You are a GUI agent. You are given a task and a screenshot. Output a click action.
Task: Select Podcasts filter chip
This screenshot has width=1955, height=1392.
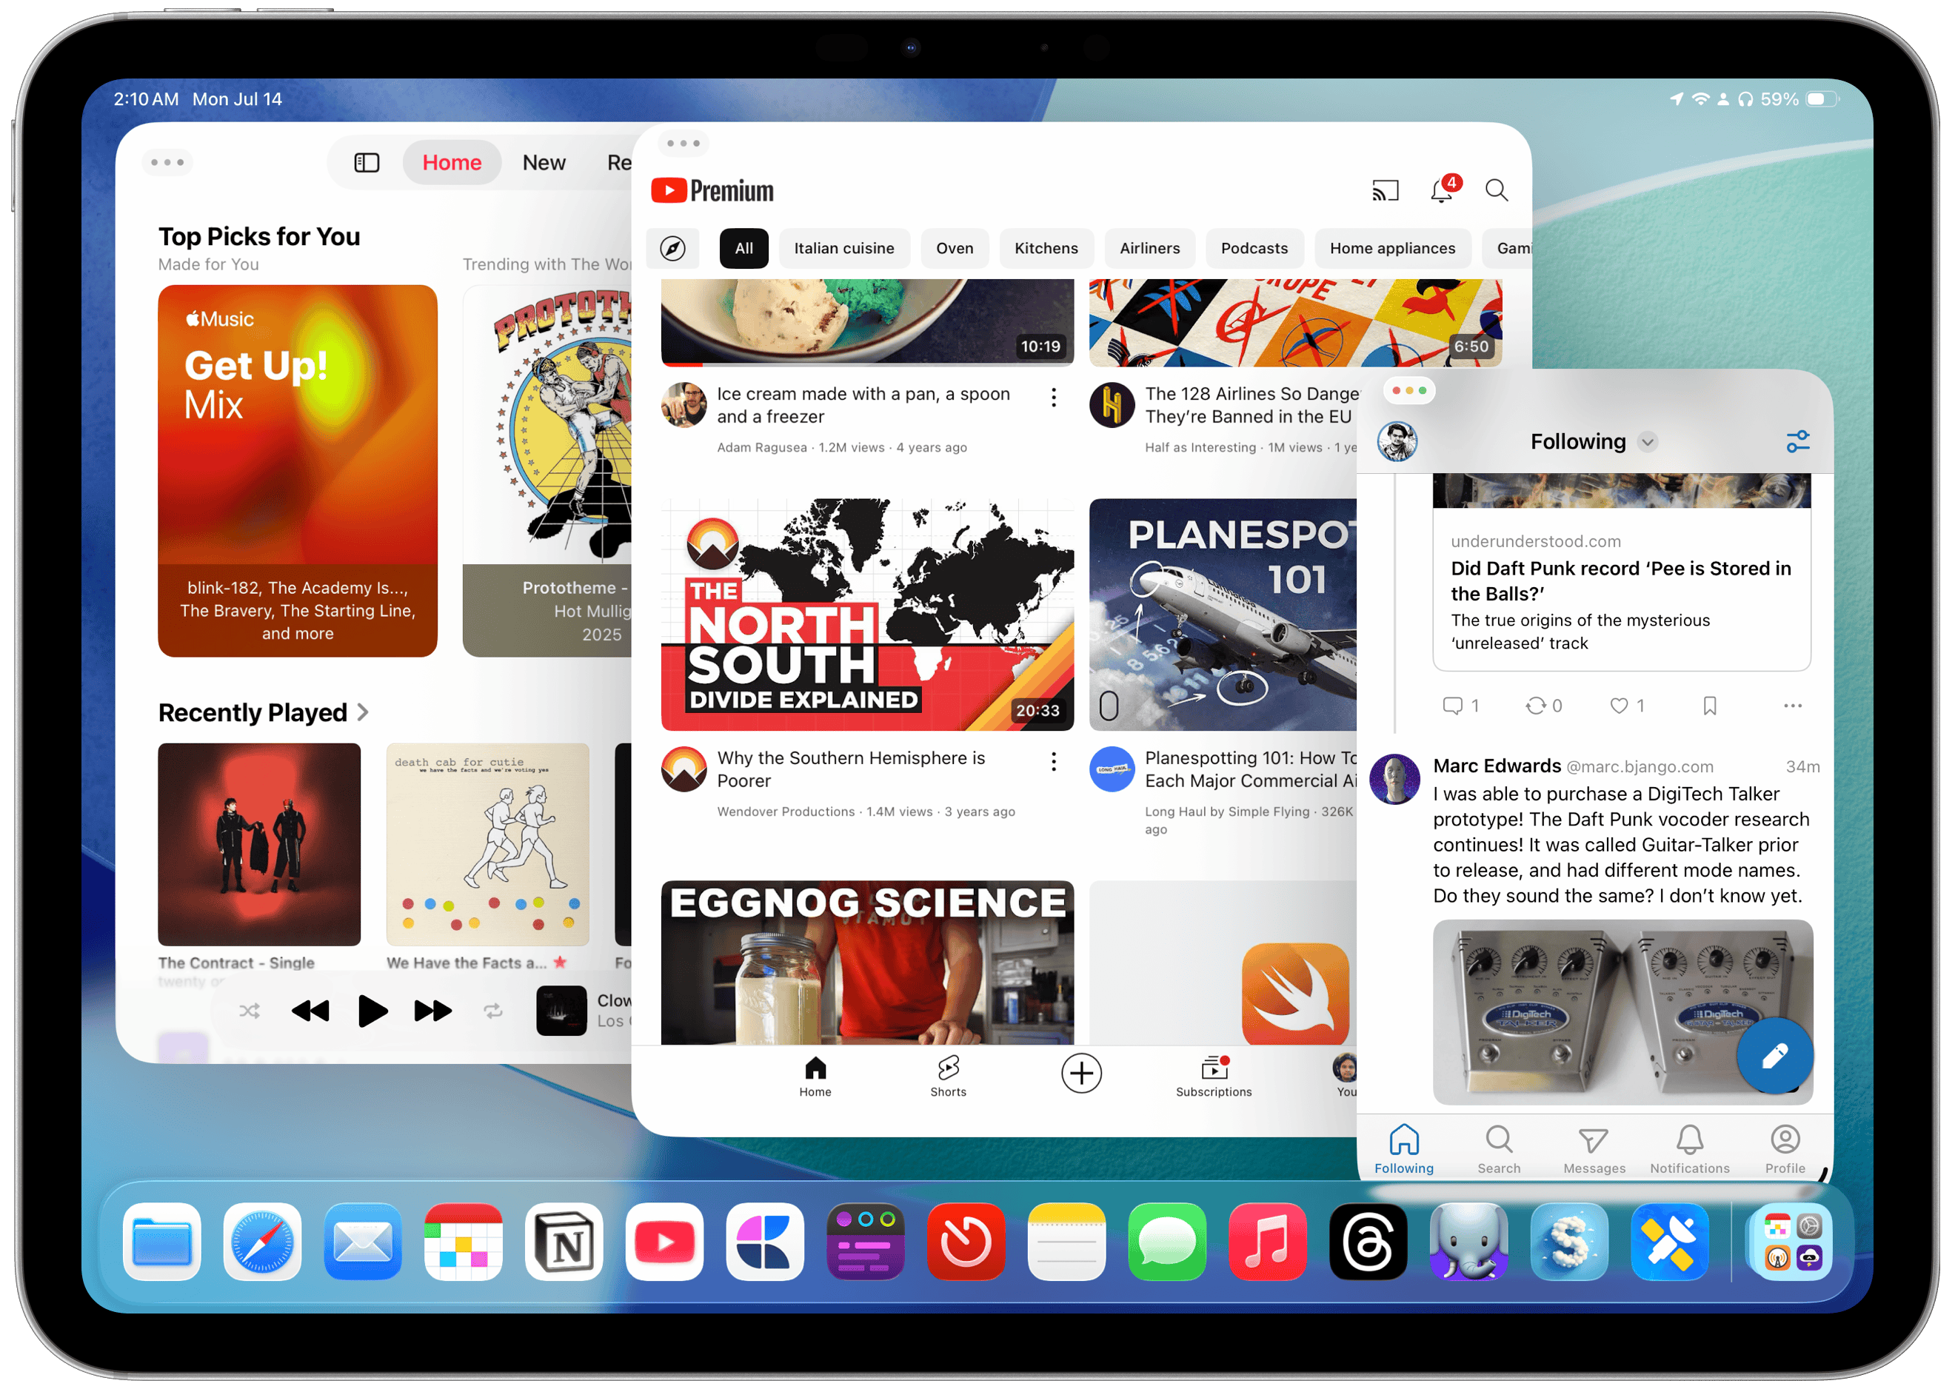click(1254, 249)
